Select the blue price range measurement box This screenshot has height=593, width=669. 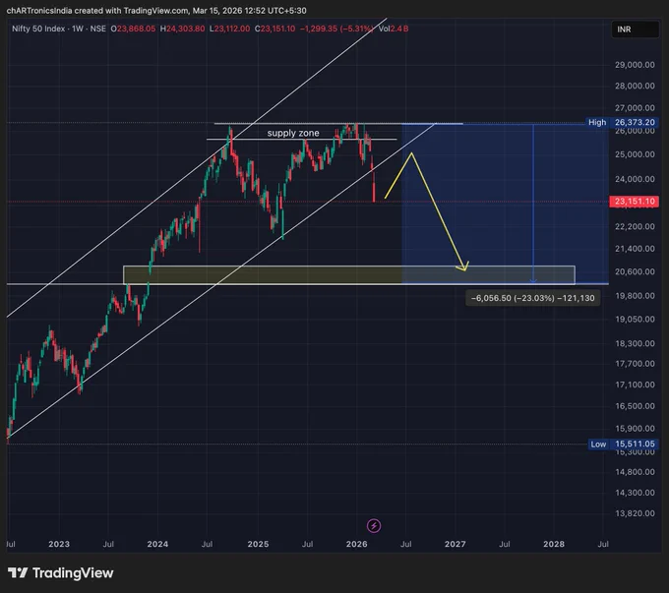tap(505, 204)
